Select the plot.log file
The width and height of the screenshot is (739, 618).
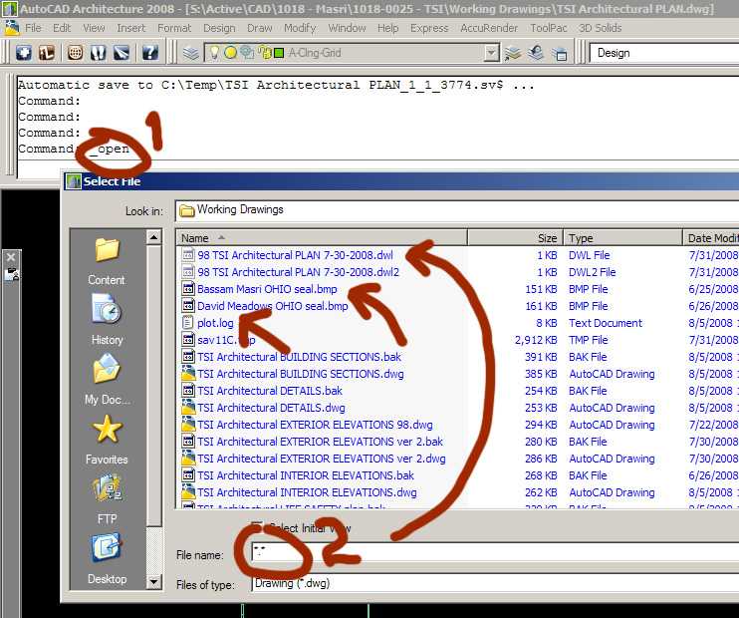pos(208,323)
